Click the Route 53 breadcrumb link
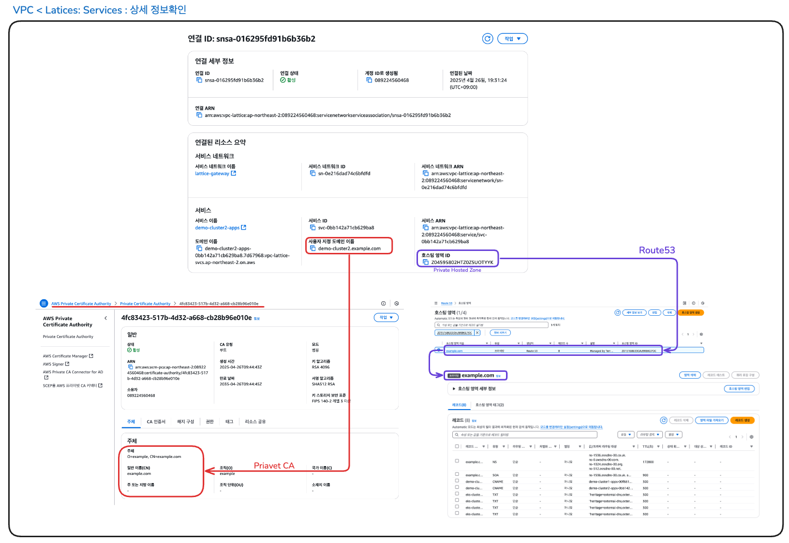789x543 pixels. coord(447,303)
